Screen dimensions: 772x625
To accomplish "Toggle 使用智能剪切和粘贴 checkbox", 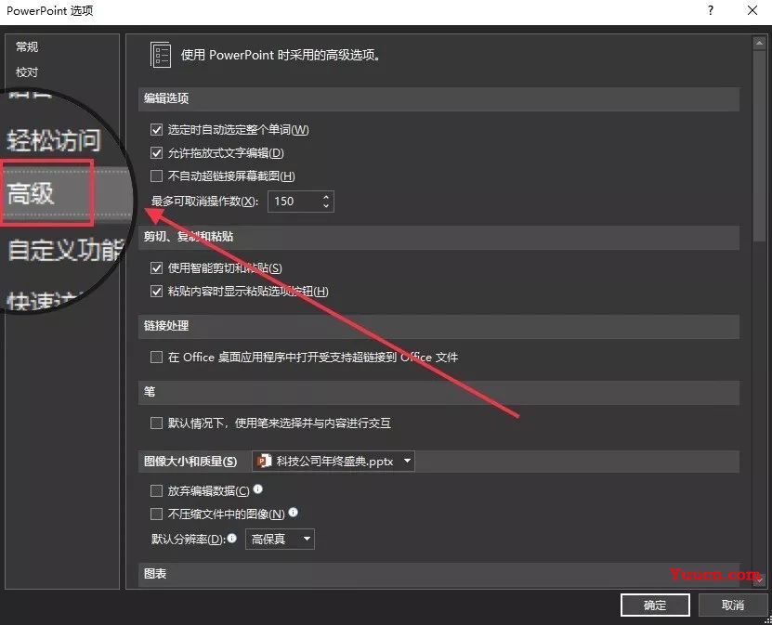I will [x=156, y=268].
